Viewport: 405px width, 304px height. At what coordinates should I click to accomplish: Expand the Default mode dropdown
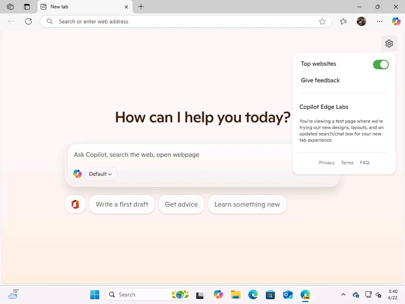click(x=101, y=174)
